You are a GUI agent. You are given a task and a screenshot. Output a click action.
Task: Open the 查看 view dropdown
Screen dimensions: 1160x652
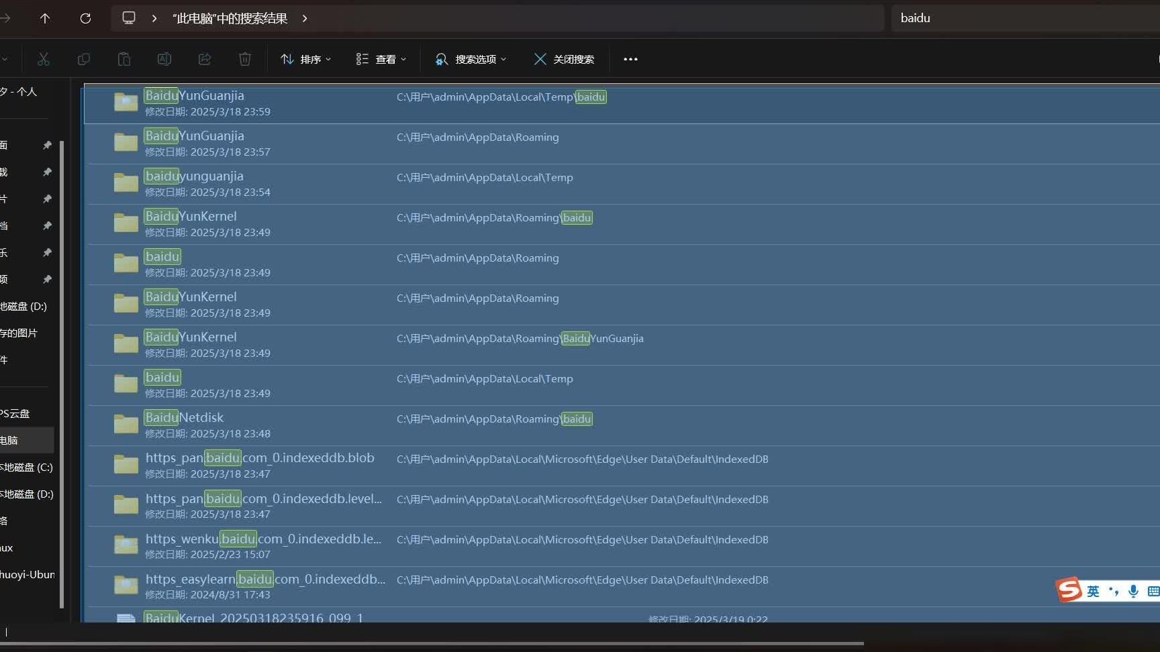click(x=381, y=59)
